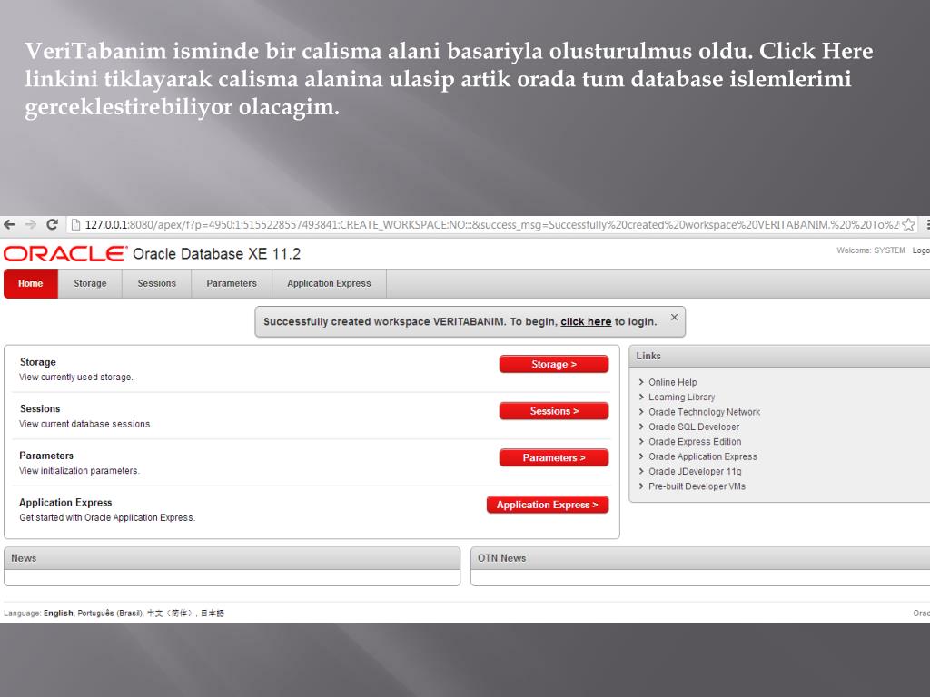Open the Parameters tab
Image resolution: width=930 pixels, height=697 pixels.
click(232, 283)
